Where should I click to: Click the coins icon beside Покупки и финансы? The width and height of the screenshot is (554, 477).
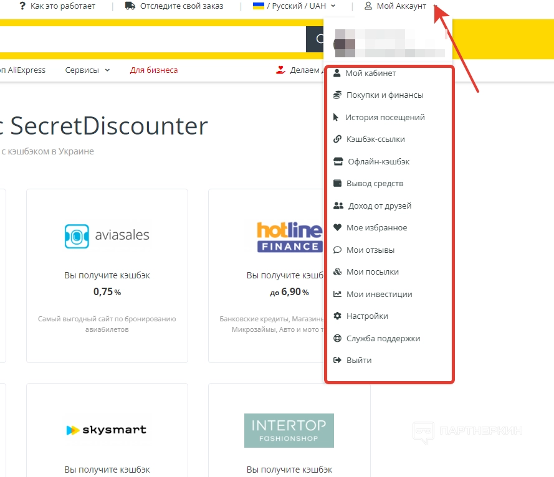337,95
